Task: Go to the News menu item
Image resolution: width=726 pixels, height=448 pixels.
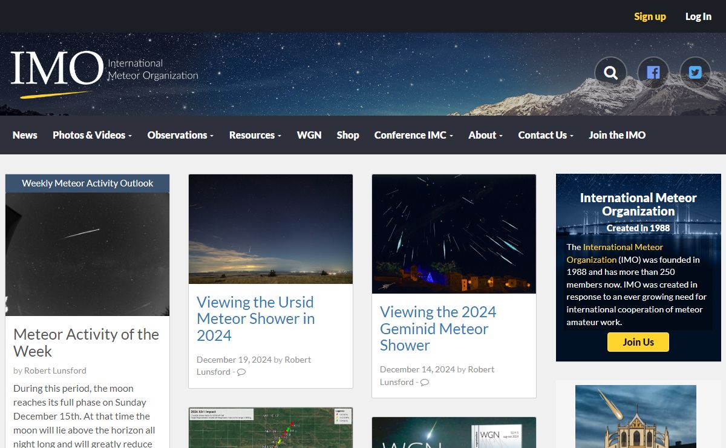Action: pos(25,135)
